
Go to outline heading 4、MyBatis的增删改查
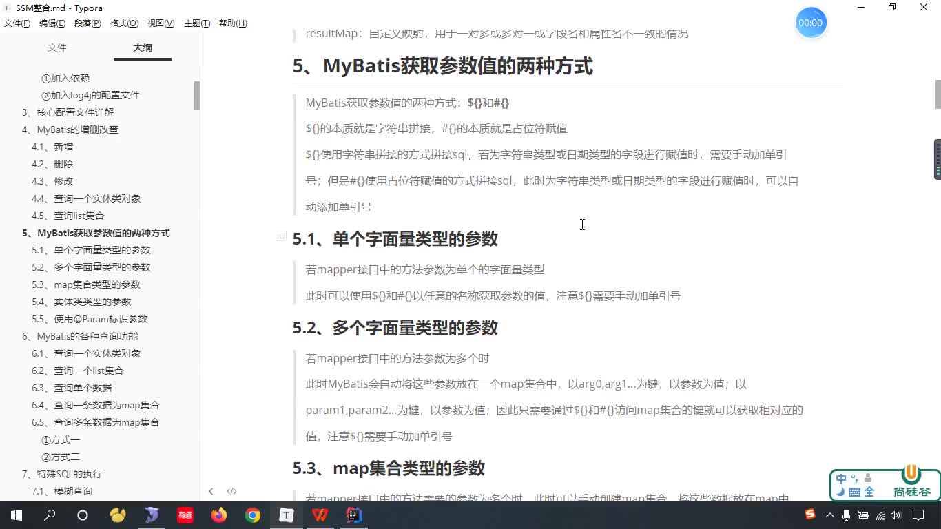pyautogui.click(x=70, y=129)
